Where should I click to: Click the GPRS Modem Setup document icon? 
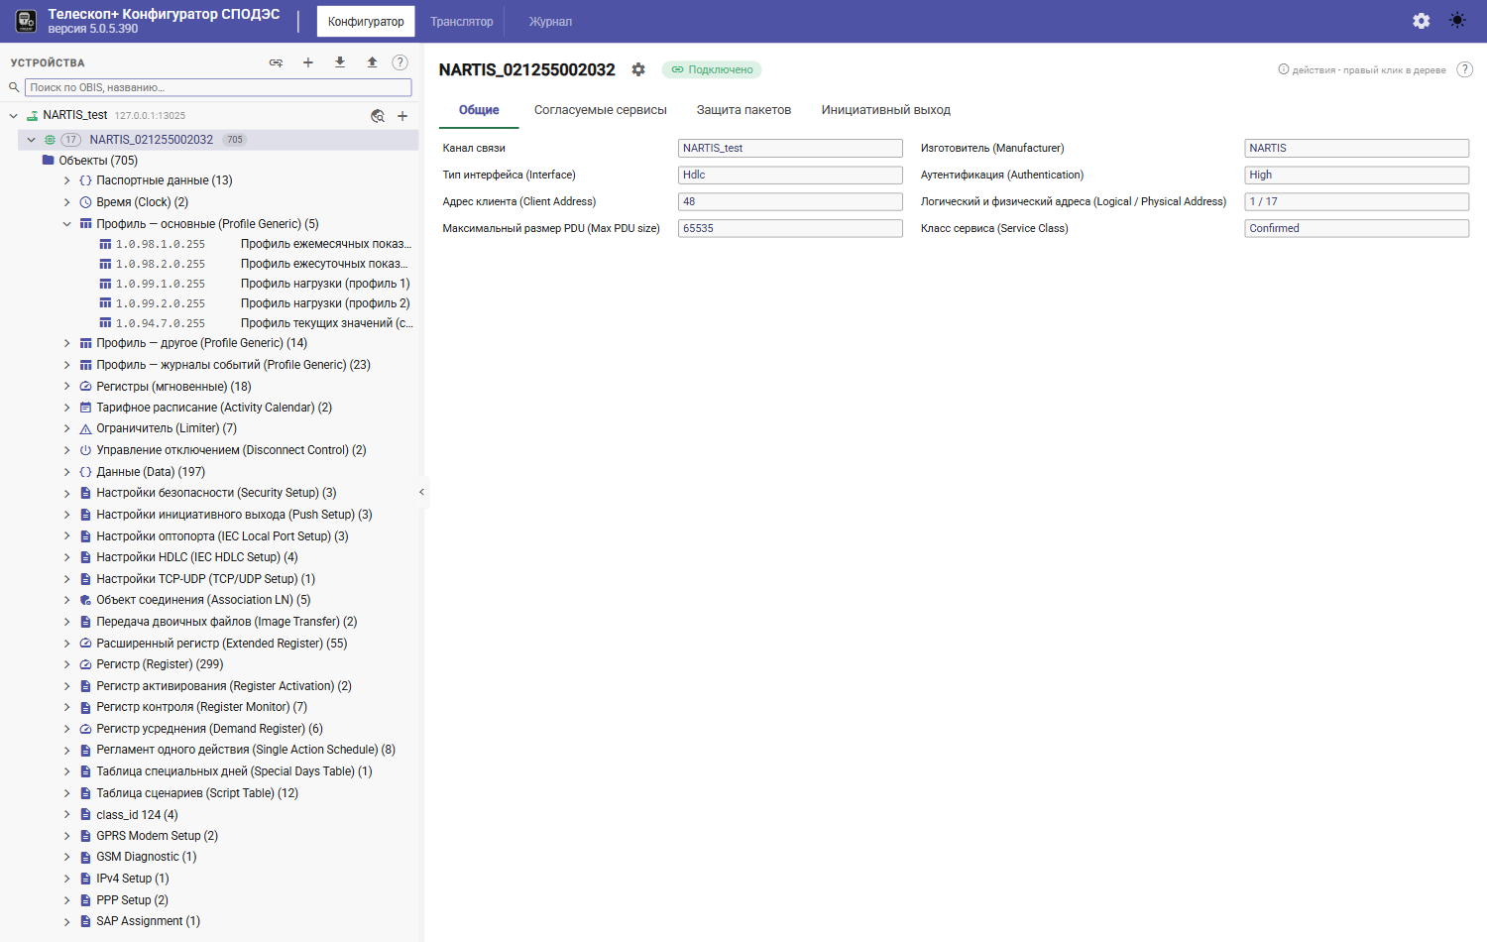(x=85, y=836)
